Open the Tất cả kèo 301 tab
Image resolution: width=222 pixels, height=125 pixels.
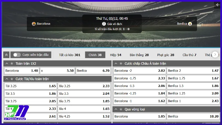point(70,55)
